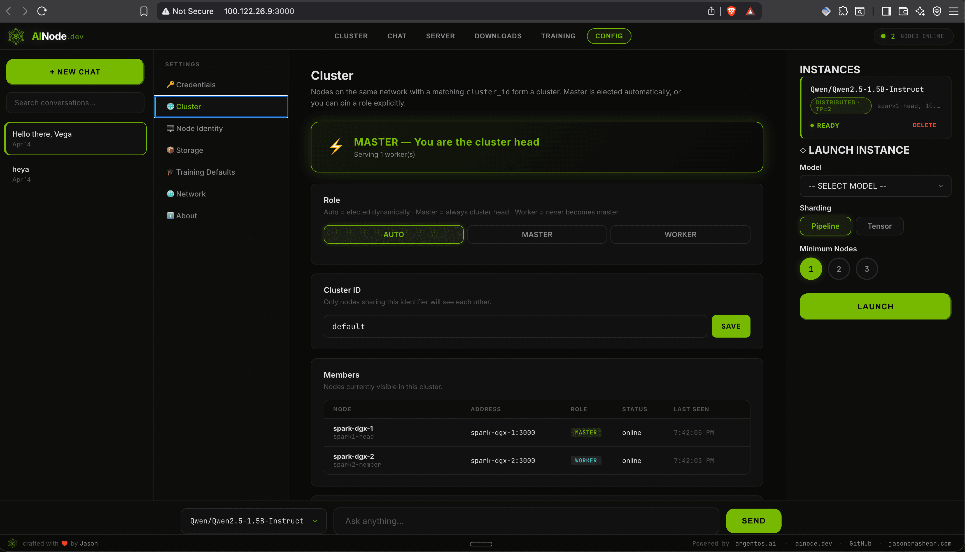Send the chat message
Viewport: 965px width, 552px height.
(x=753, y=521)
